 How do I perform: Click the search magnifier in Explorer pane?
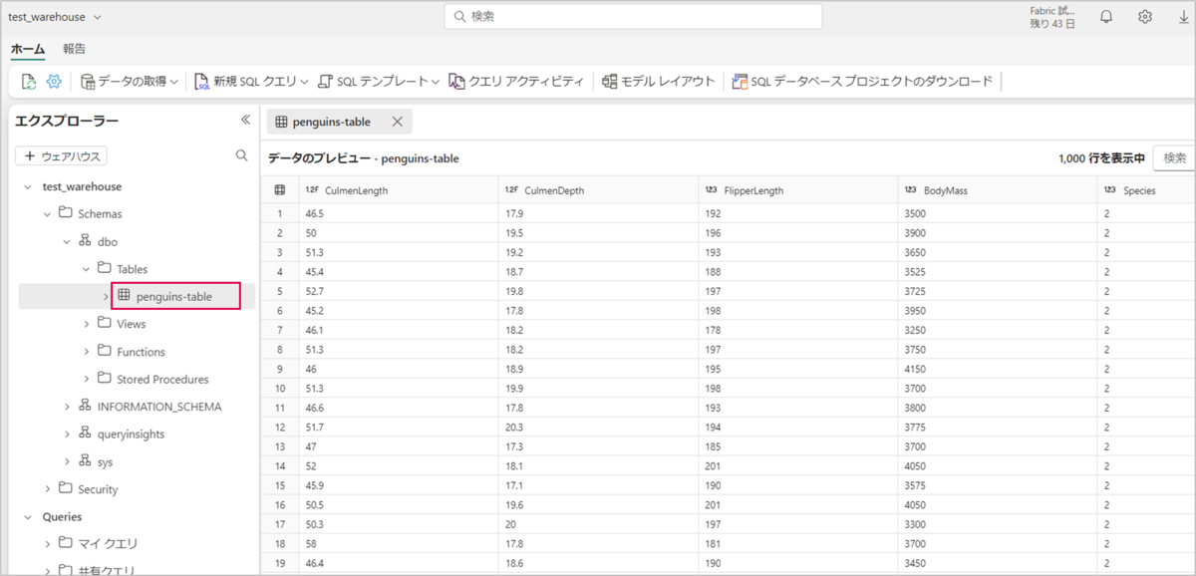click(241, 156)
